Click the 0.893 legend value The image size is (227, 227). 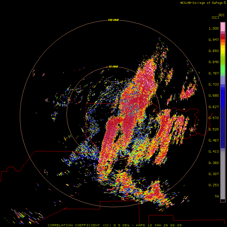[214, 51]
